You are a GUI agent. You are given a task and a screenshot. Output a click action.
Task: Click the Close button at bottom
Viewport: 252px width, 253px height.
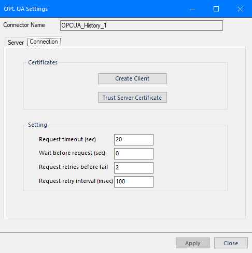point(231,243)
